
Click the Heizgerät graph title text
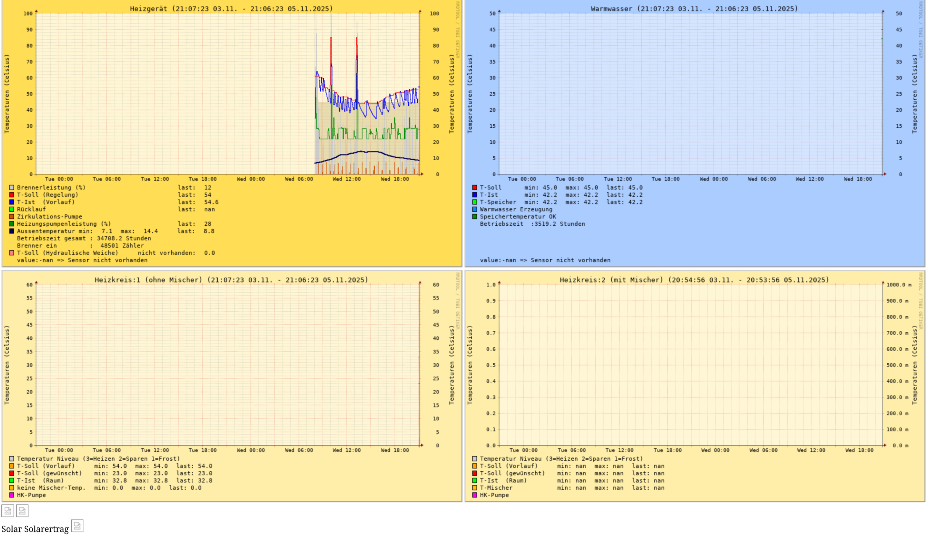[x=231, y=9]
